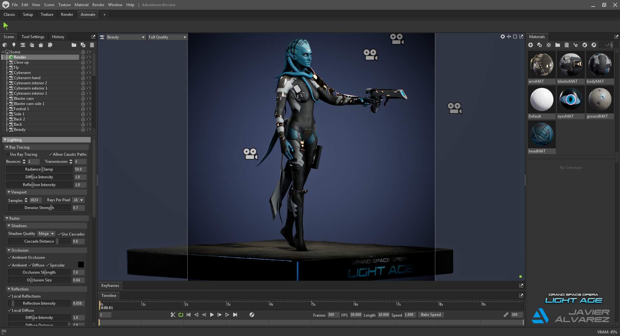Trim the timeline with the scissors icon

coord(173,315)
